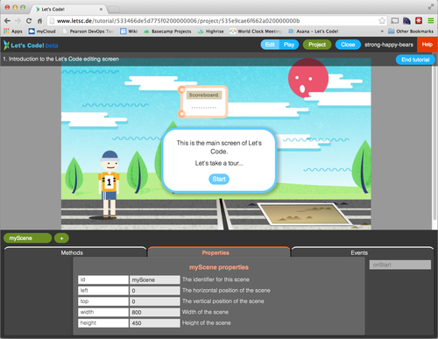Open Asana - Let's Code! bookmark

(314, 32)
